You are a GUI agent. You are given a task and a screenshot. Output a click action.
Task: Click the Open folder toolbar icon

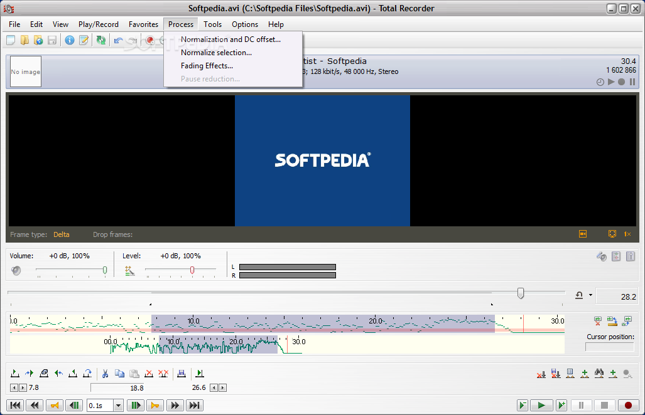(x=24, y=40)
